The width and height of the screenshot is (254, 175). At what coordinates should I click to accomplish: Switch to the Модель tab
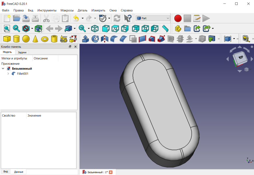pyautogui.click(x=8, y=52)
